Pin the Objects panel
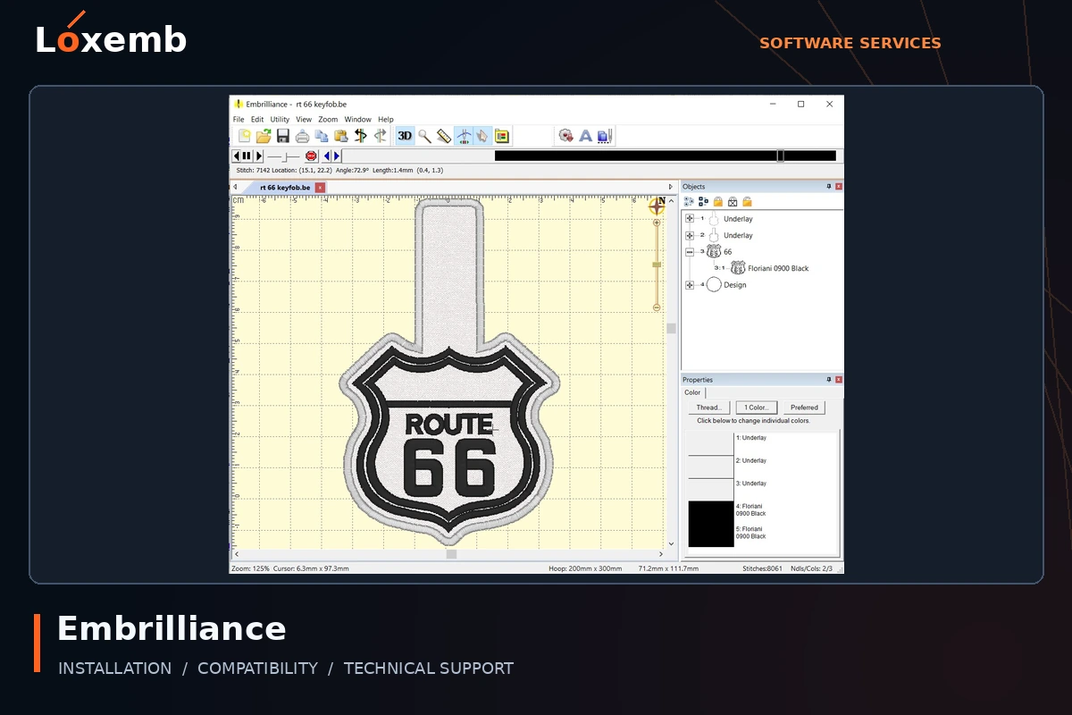Viewport: 1072px width, 715px height. (x=829, y=187)
